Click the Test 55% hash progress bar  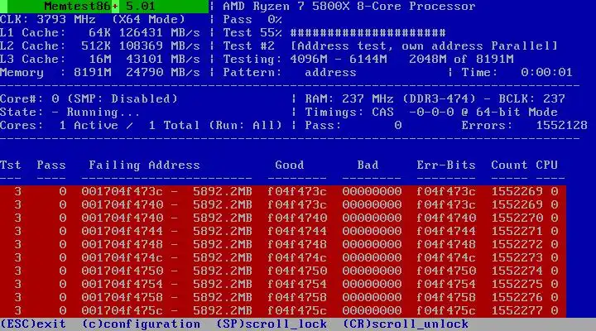coord(368,32)
